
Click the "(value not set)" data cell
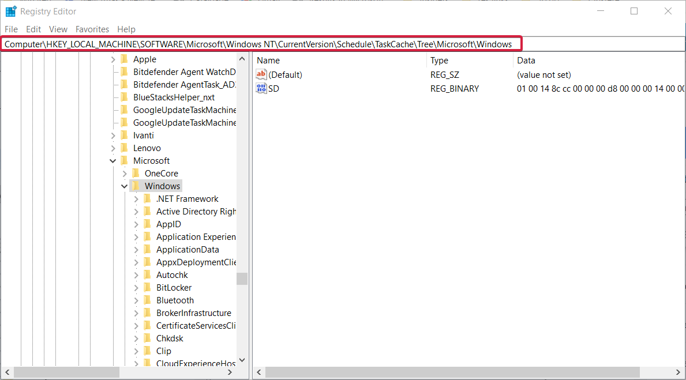[544, 75]
